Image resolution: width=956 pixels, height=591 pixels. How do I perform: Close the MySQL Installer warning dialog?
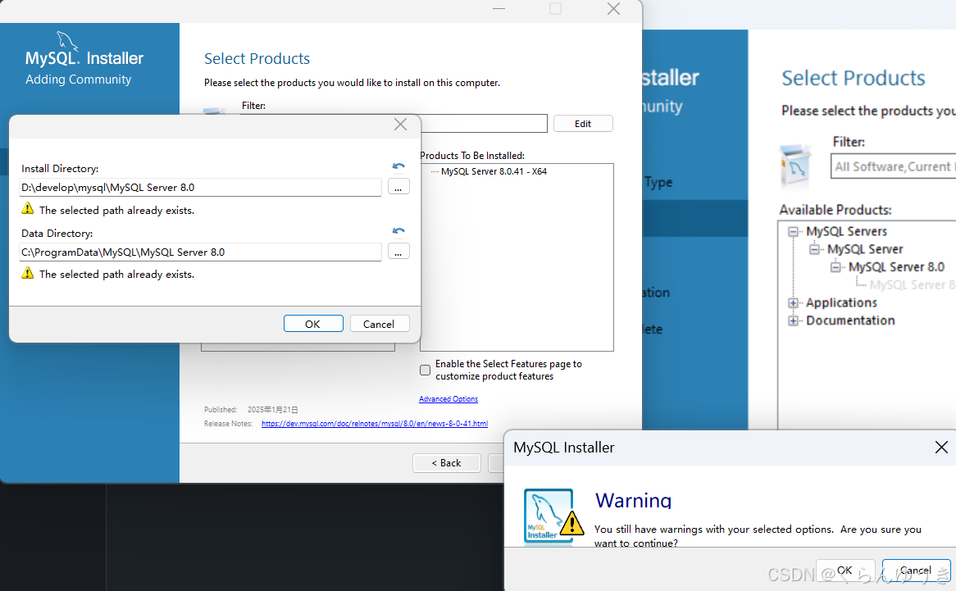[x=941, y=448]
